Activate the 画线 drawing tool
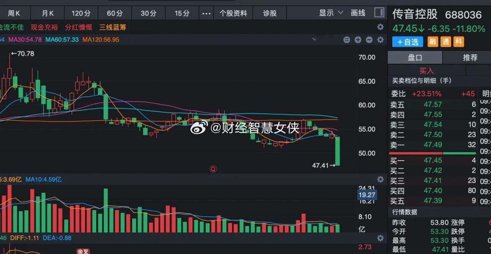Viewport: 491px width, 254px height. click(x=358, y=13)
